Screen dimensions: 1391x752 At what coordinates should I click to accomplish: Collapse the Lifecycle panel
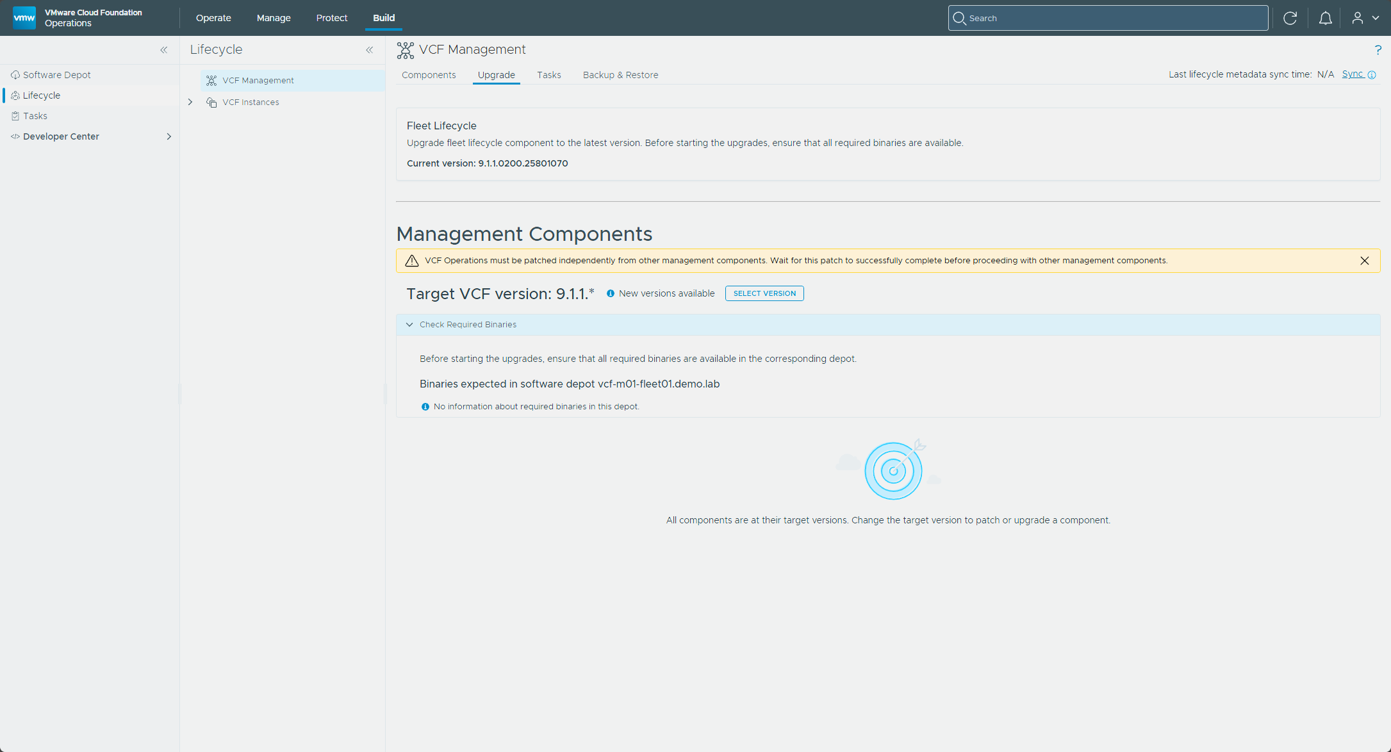tap(370, 50)
